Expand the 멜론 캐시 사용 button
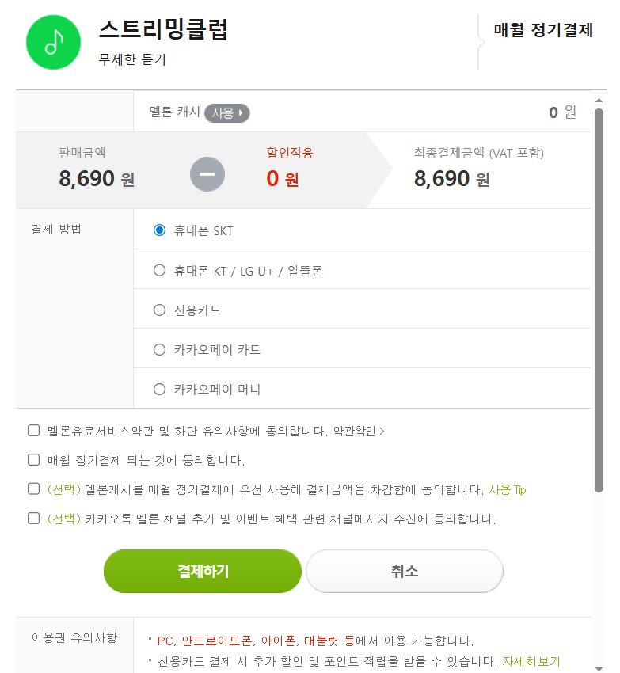Image resolution: width=620 pixels, height=673 pixels. (227, 113)
